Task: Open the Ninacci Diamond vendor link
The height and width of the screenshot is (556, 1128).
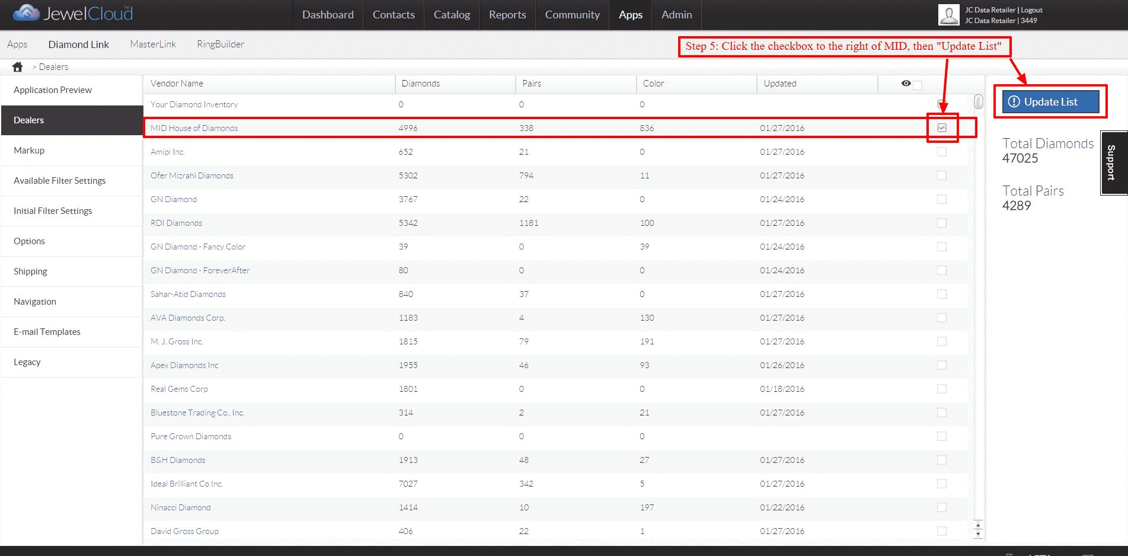Action: 181,507
